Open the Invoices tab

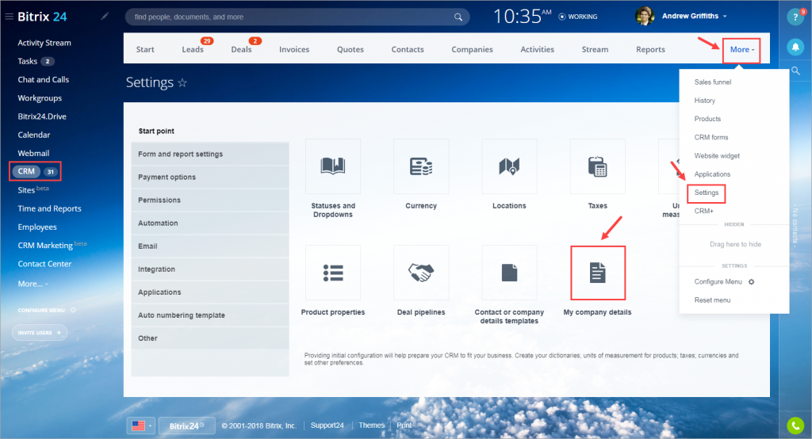coord(294,50)
